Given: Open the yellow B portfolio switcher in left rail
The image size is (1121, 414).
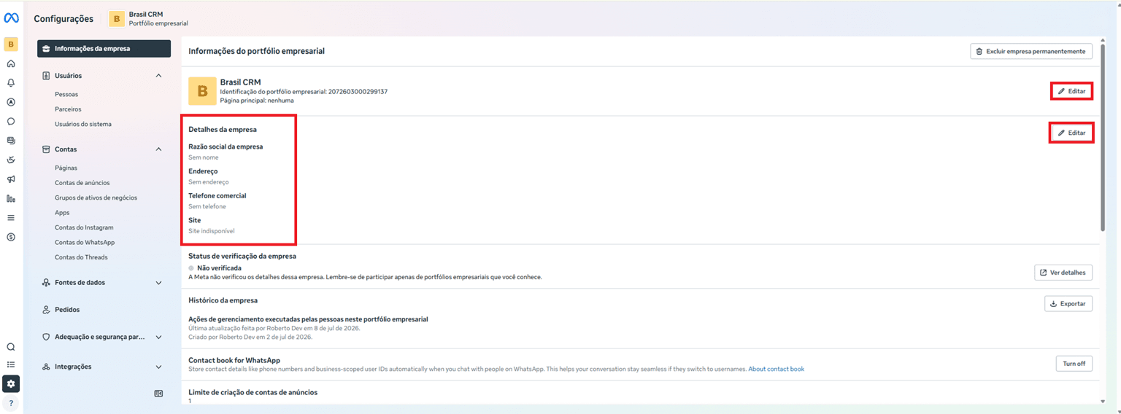Looking at the screenshot, I should 11,44.
